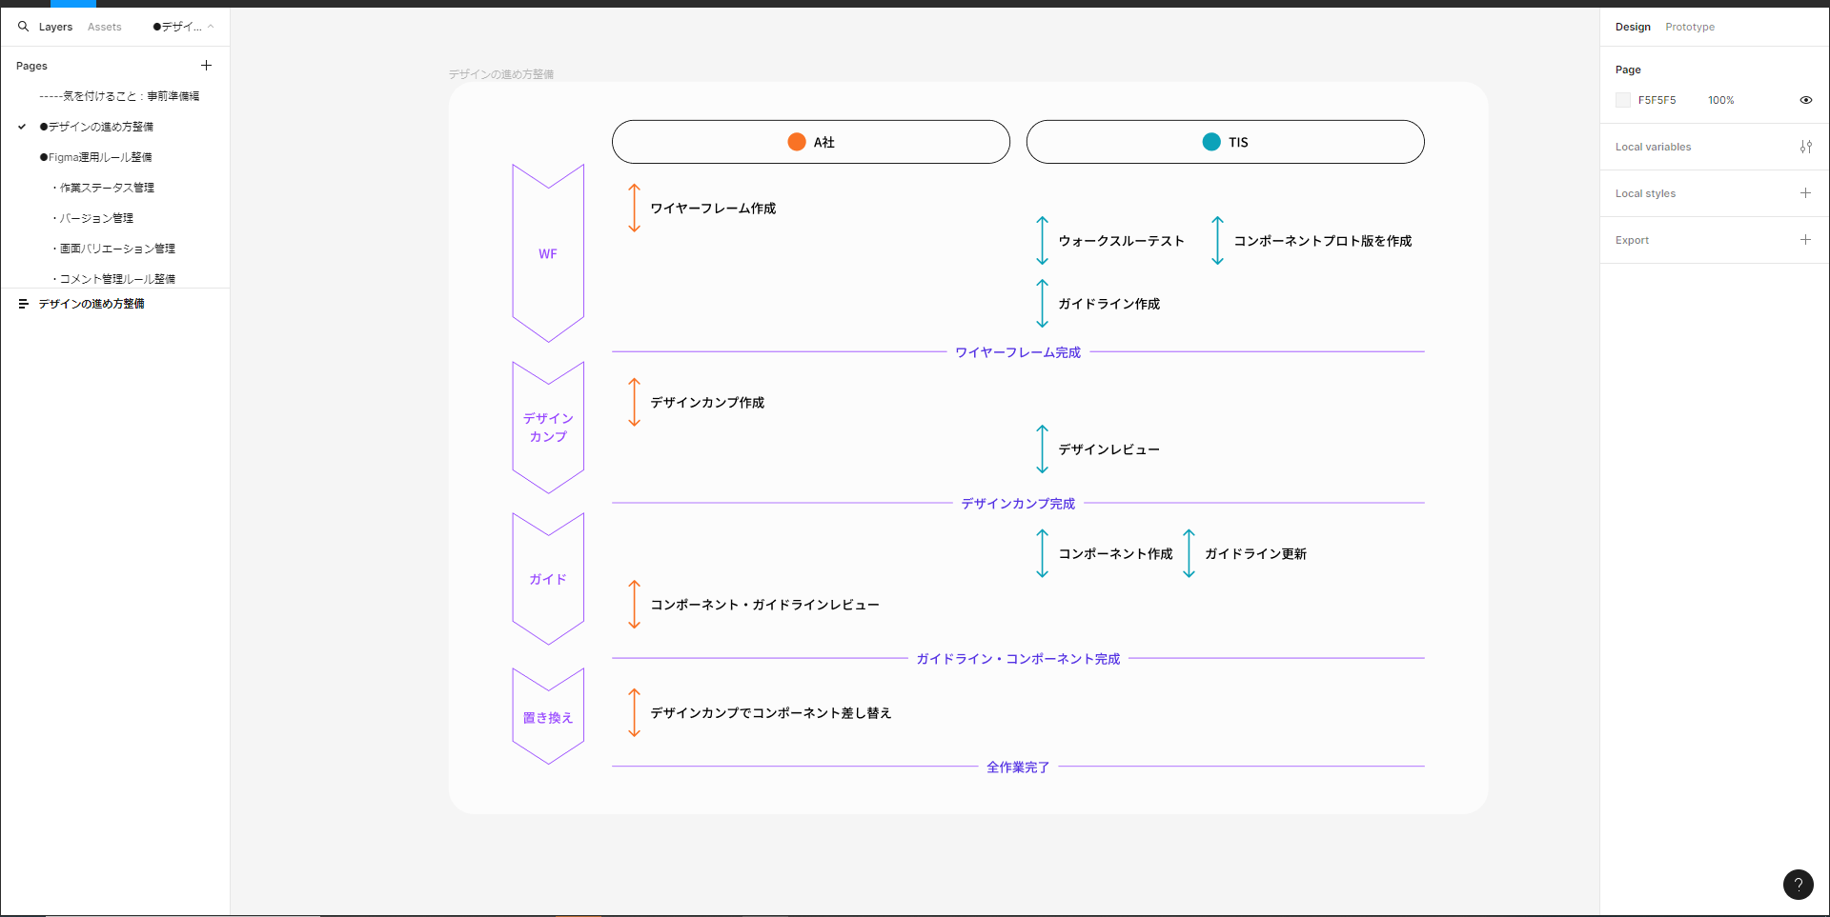
Task: Click the checkmark beside the active page
Action: 21,126
